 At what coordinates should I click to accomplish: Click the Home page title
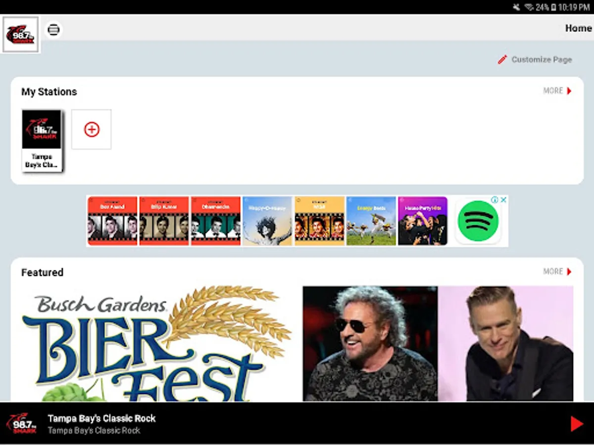pyautogui.click(x=578, y=28)
